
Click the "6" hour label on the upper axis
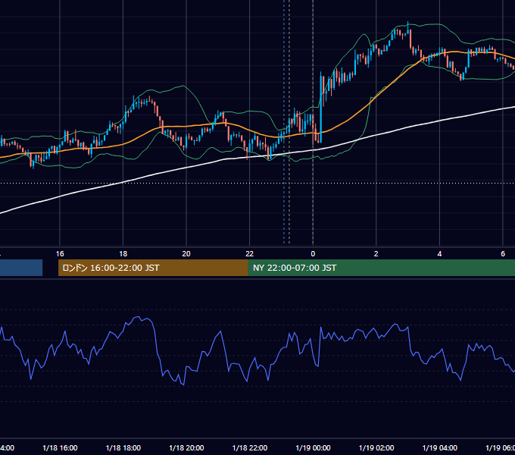click(503, 253)
